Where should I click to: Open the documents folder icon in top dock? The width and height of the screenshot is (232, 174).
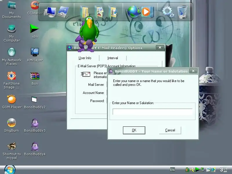coord(84,12)
